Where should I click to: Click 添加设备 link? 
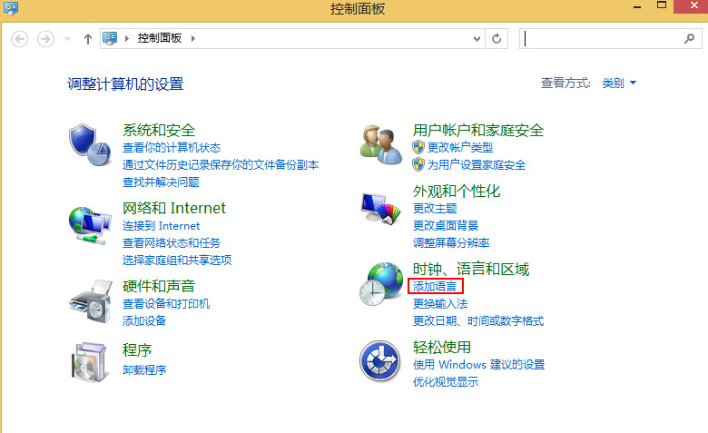coord(144,321)
